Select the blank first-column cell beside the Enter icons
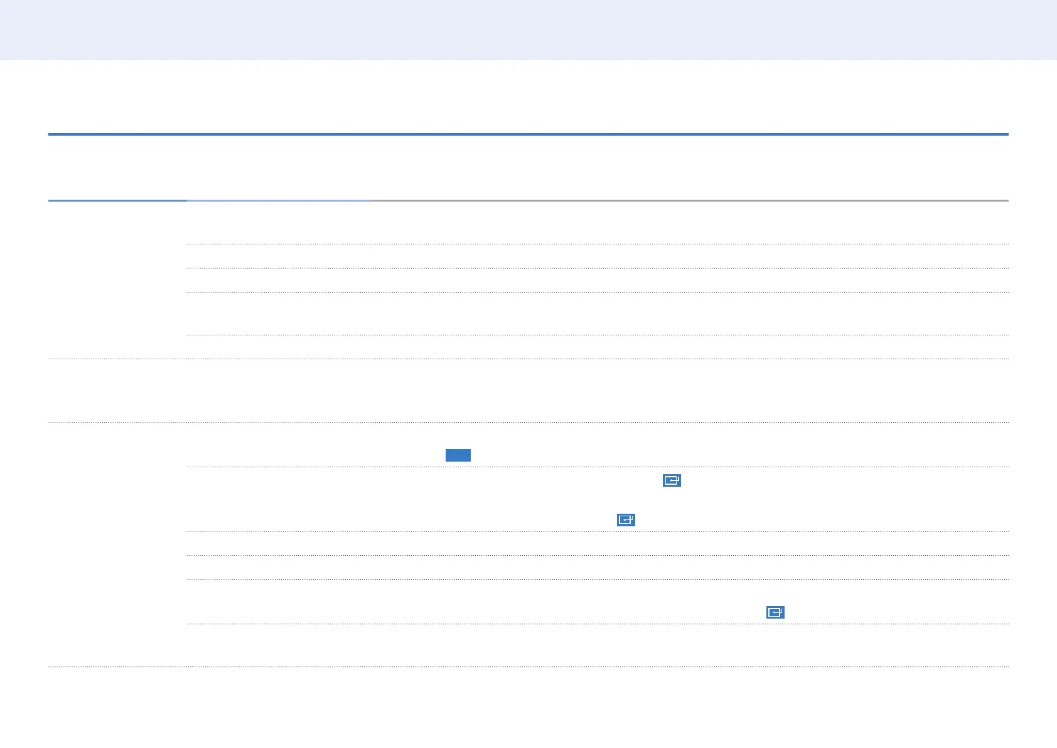The image size is (1057, 748). tap(117, 544)
